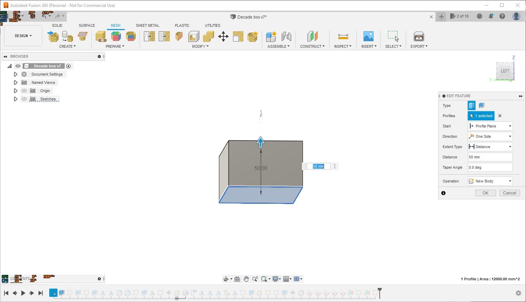Expand the Comments panel with plus icon
526x302 pixels.
click(x=99, y=279)
